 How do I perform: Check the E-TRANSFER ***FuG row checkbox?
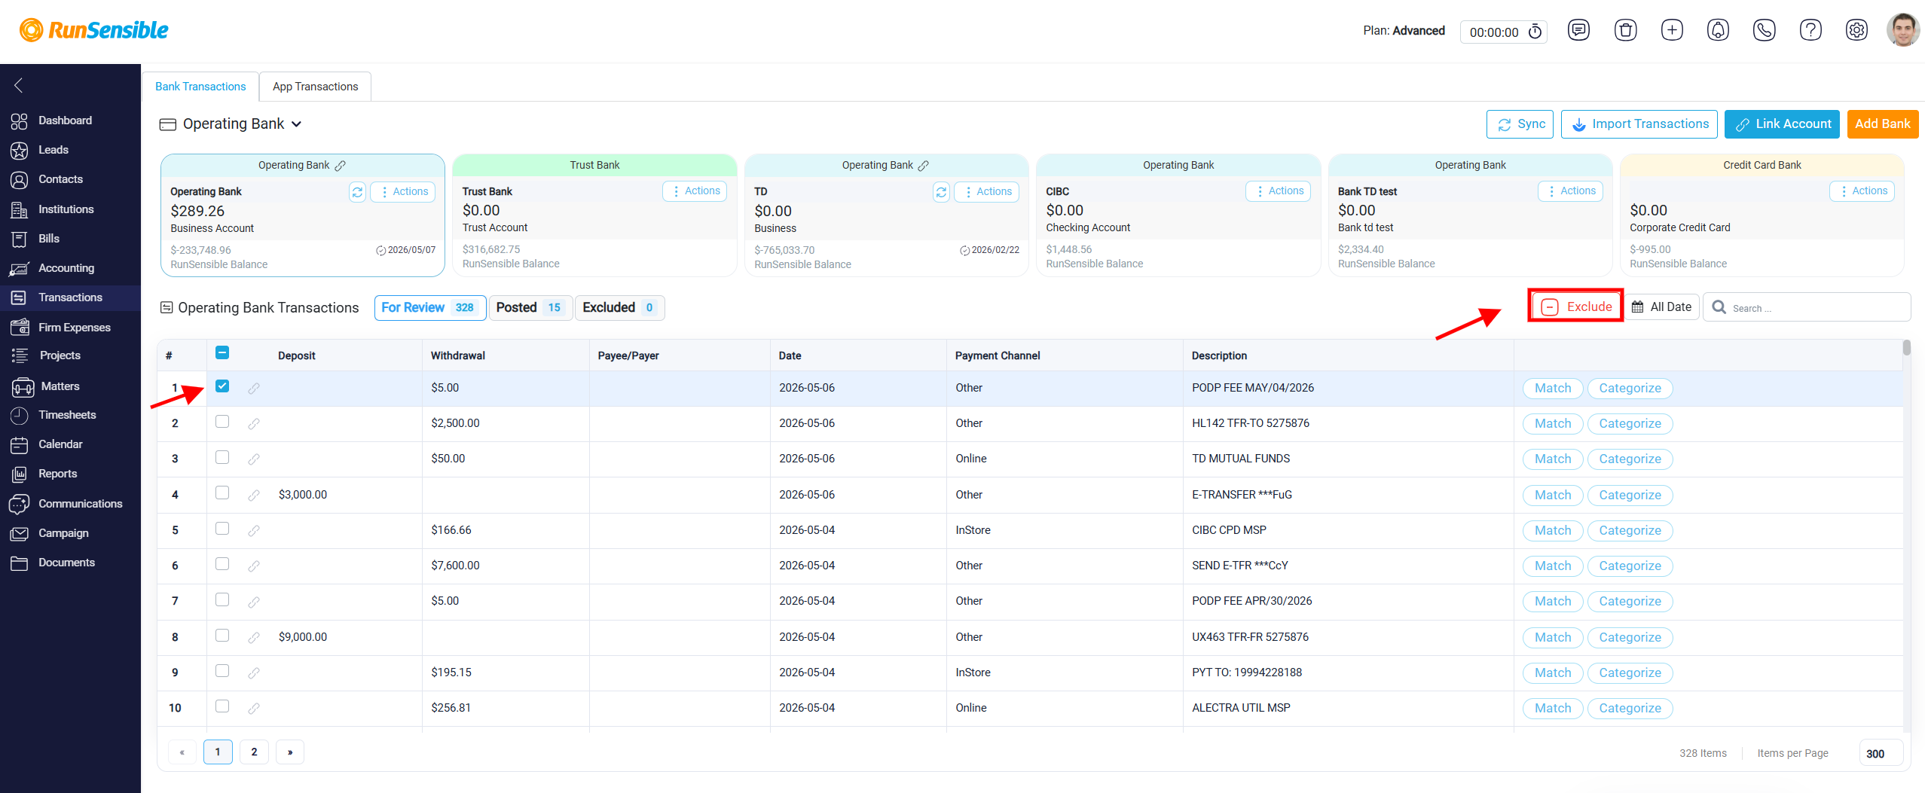point(222,493)
